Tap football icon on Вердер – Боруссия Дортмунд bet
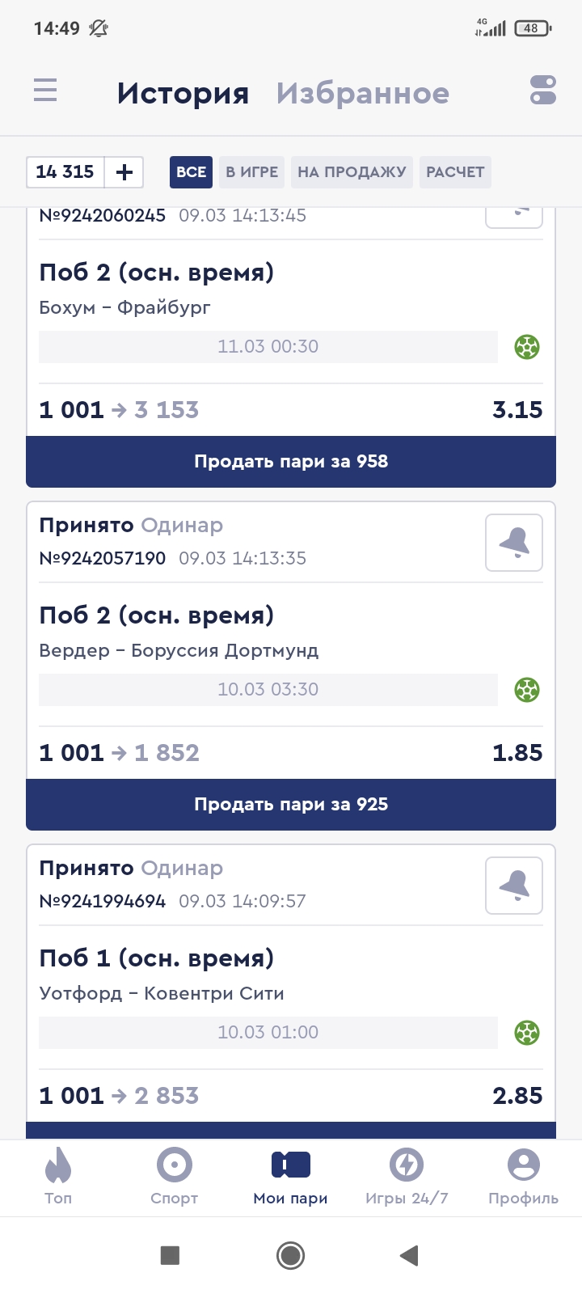 pos(527,690)
